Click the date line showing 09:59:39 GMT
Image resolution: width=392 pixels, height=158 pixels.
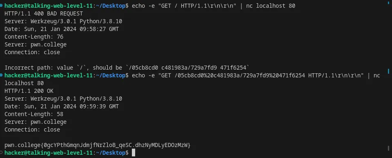[62, 106]
